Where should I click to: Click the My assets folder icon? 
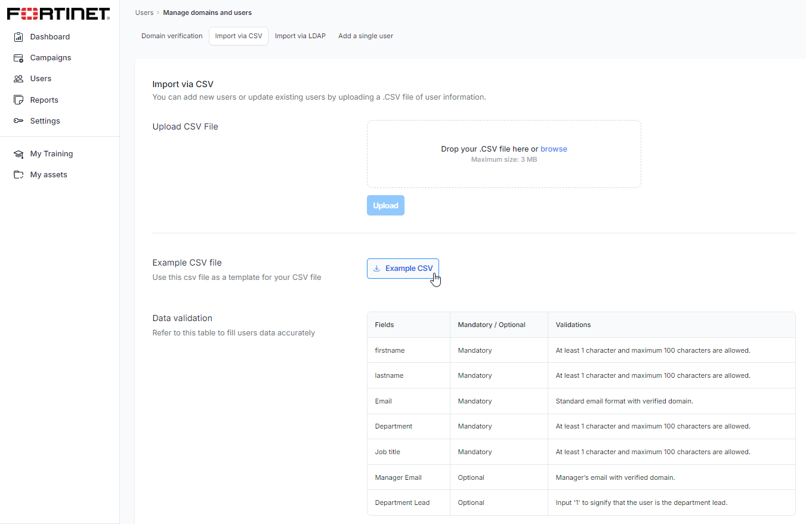click(18, 174)
